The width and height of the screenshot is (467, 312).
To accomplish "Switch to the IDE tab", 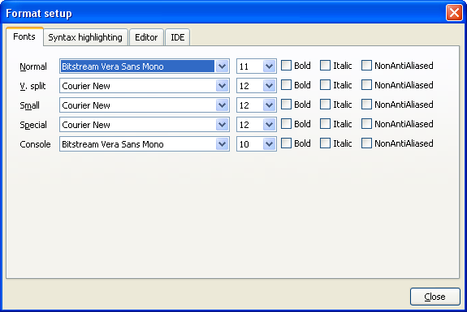I will pyautogui.click(x=178, y=37).
